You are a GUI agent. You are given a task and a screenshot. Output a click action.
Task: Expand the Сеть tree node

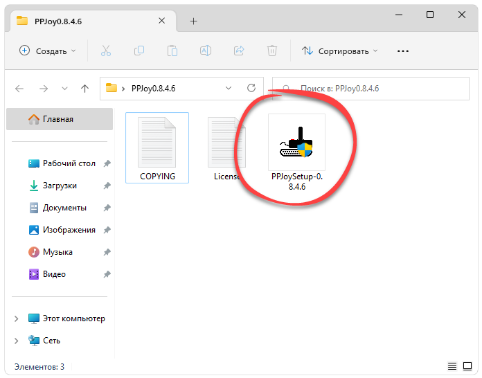[17, 341]
